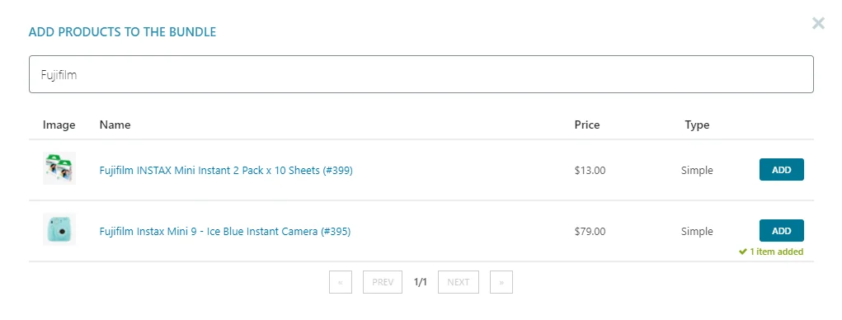
Task: Click the Add Products To The Bundle title
Action: point(122,31)
